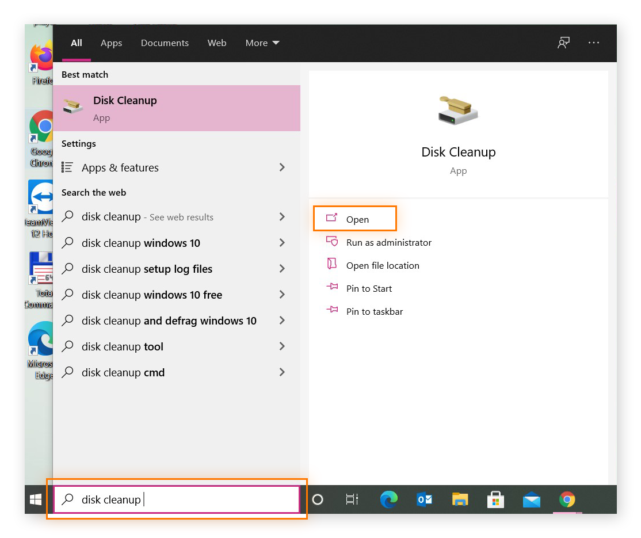The width and height of the screenshot is (641, 538).
Task: Open the Microsoft Store app
Action: 495,499
